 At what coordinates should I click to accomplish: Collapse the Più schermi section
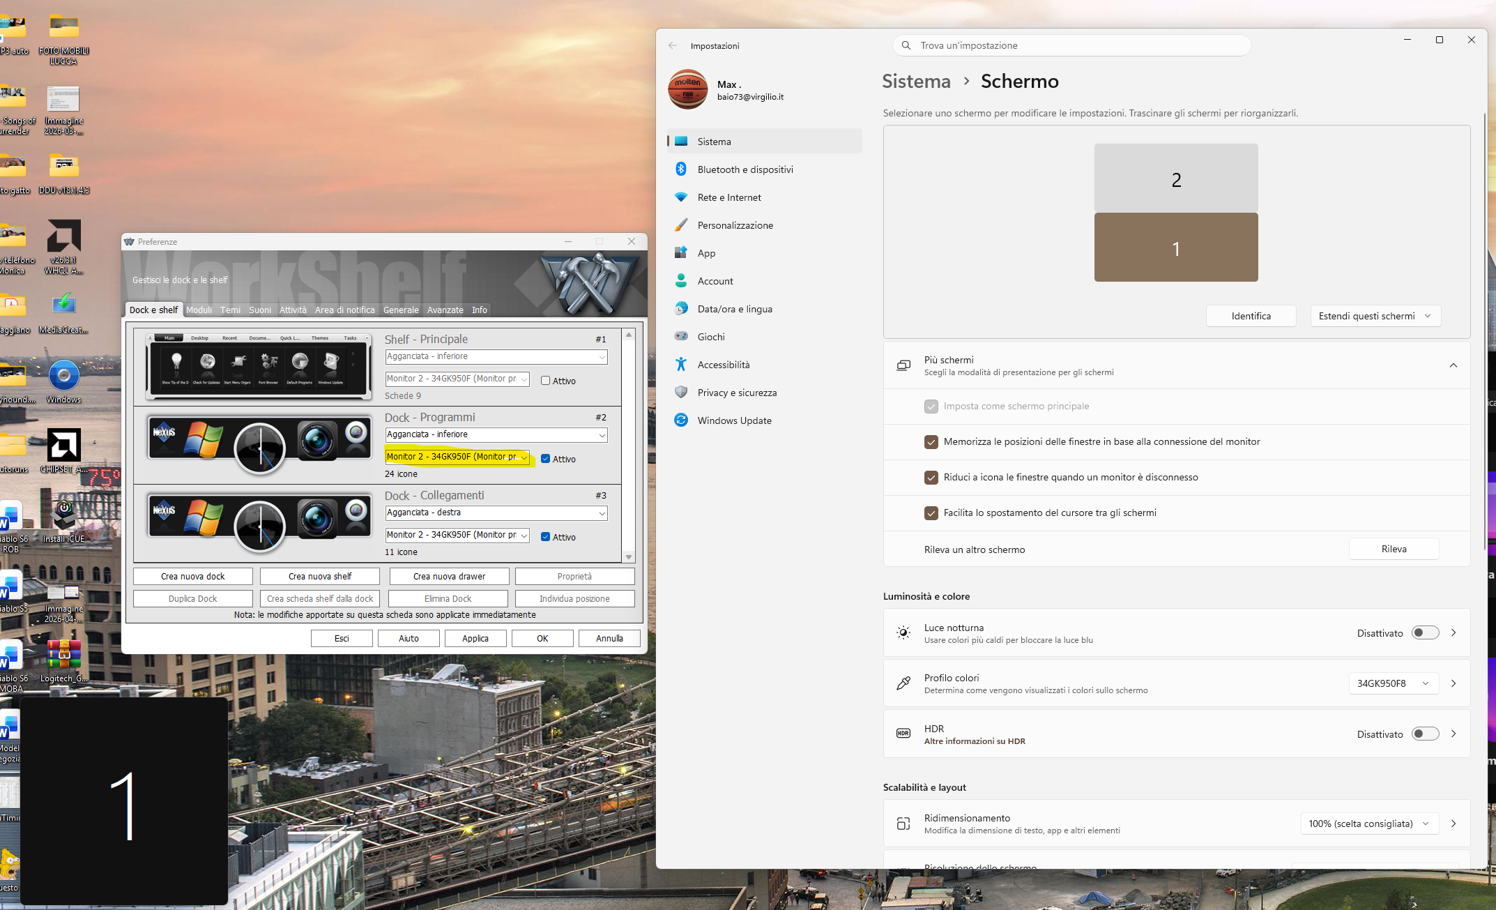click(x=1453, y=365)
